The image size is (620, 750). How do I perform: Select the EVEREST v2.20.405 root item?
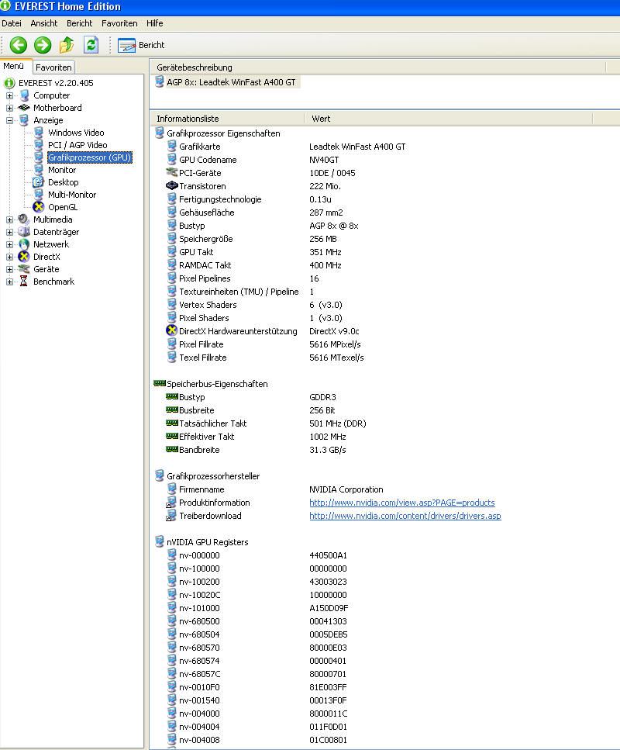click(x=56, y=83)
